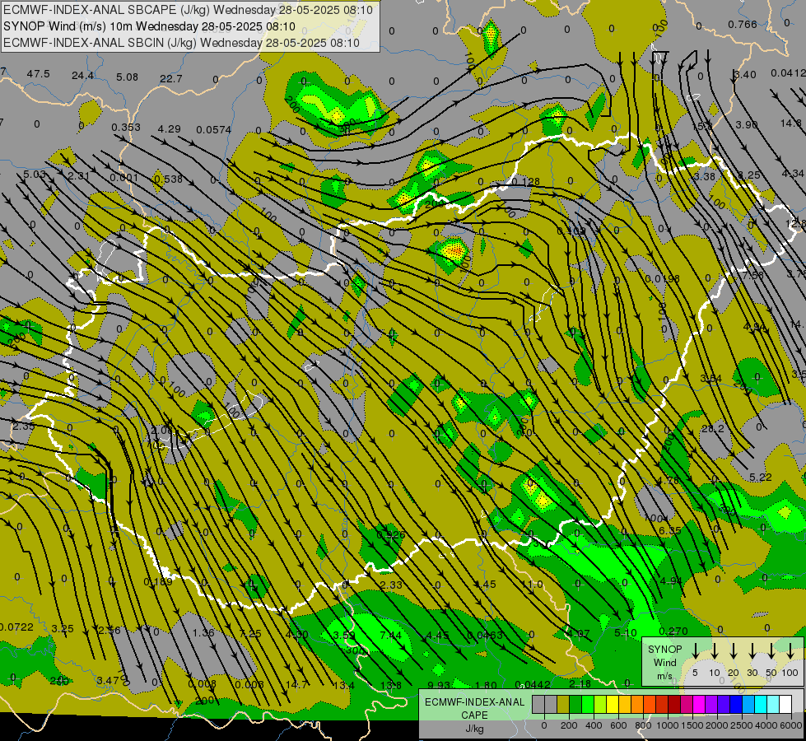The image size is (806, 741).
Task: Click the 9.93 value on the map
Action: click(x=439, y=685)
